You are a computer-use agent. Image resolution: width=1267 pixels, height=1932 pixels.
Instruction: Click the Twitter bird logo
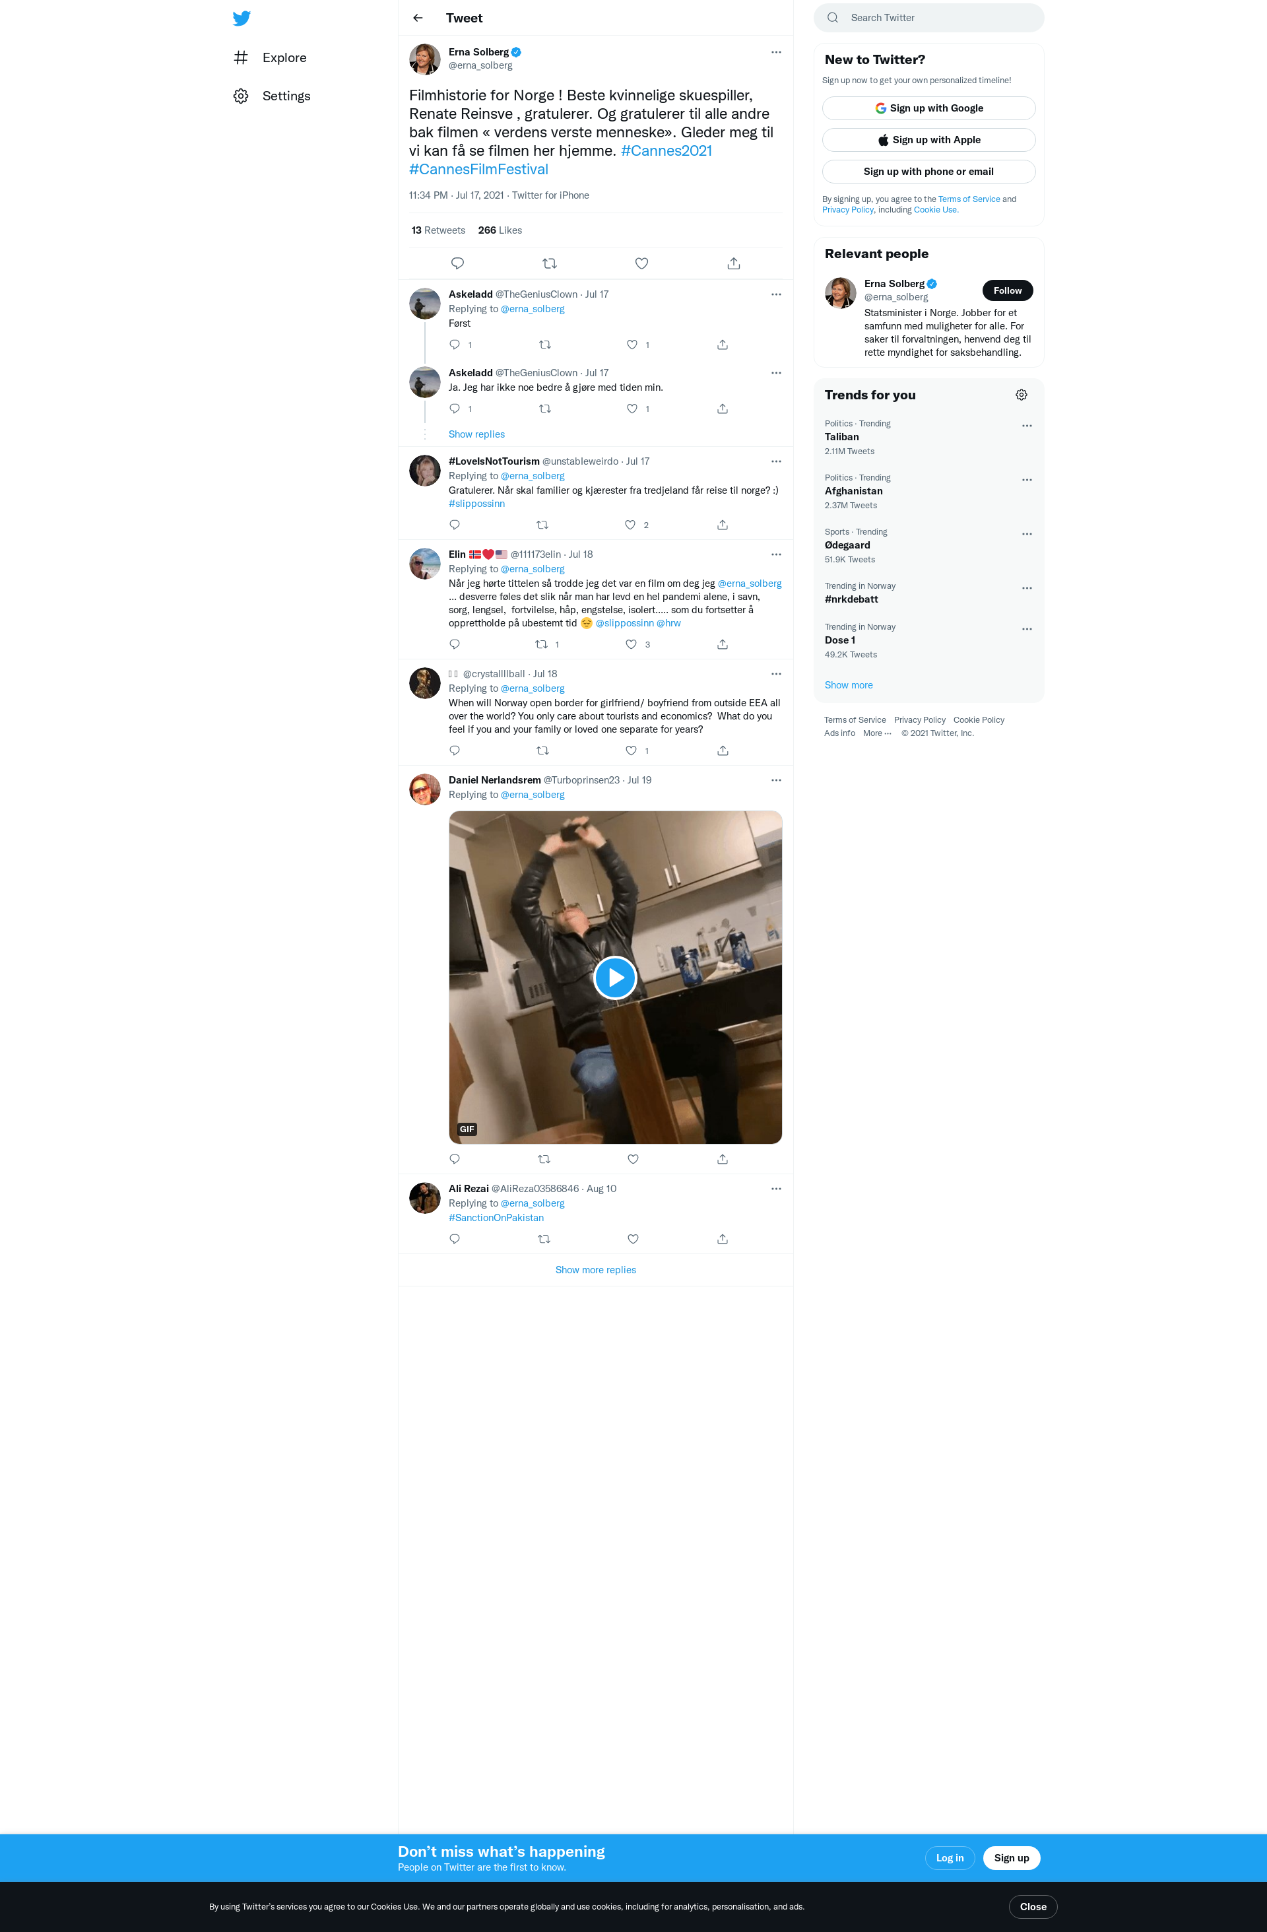pyautogui.click(x=241, y=18)
